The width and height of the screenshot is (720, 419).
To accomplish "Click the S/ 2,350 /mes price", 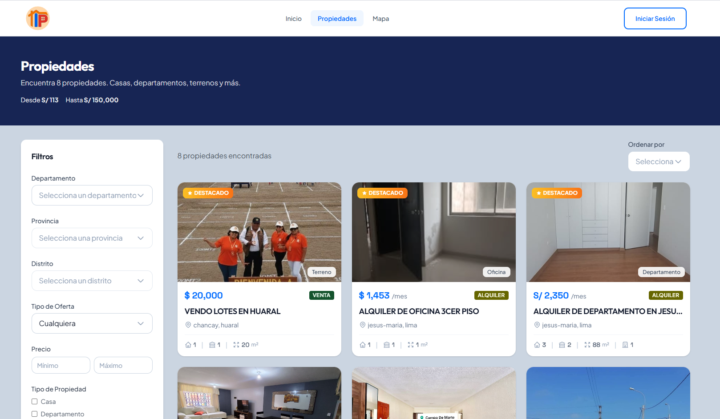I will [x=560, y=296].
